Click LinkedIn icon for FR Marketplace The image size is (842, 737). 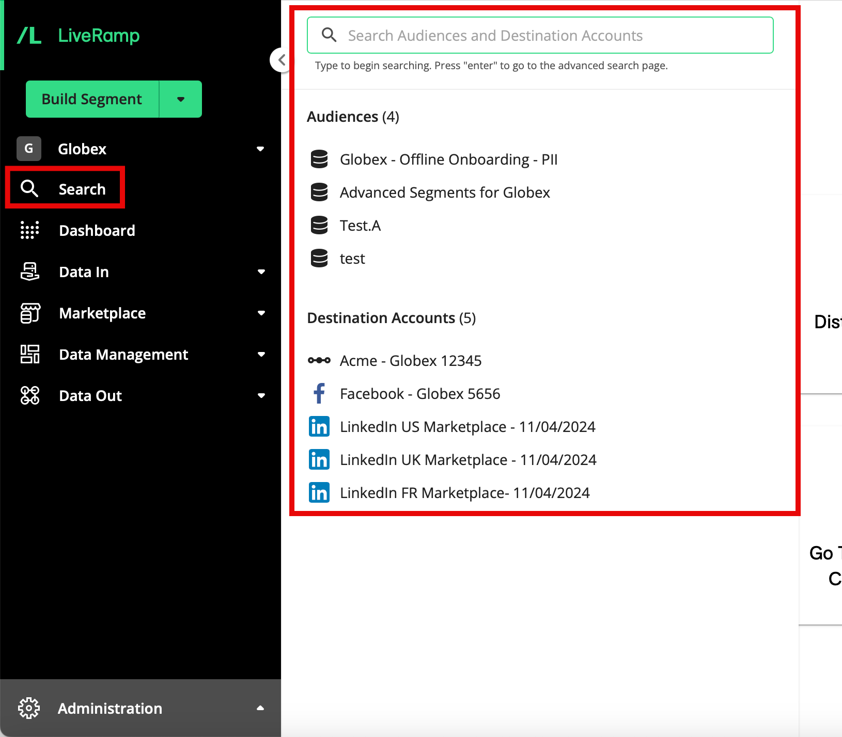[319, 492]
